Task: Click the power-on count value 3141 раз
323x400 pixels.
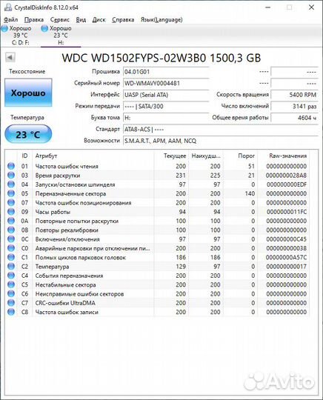Action: [294, 107]
